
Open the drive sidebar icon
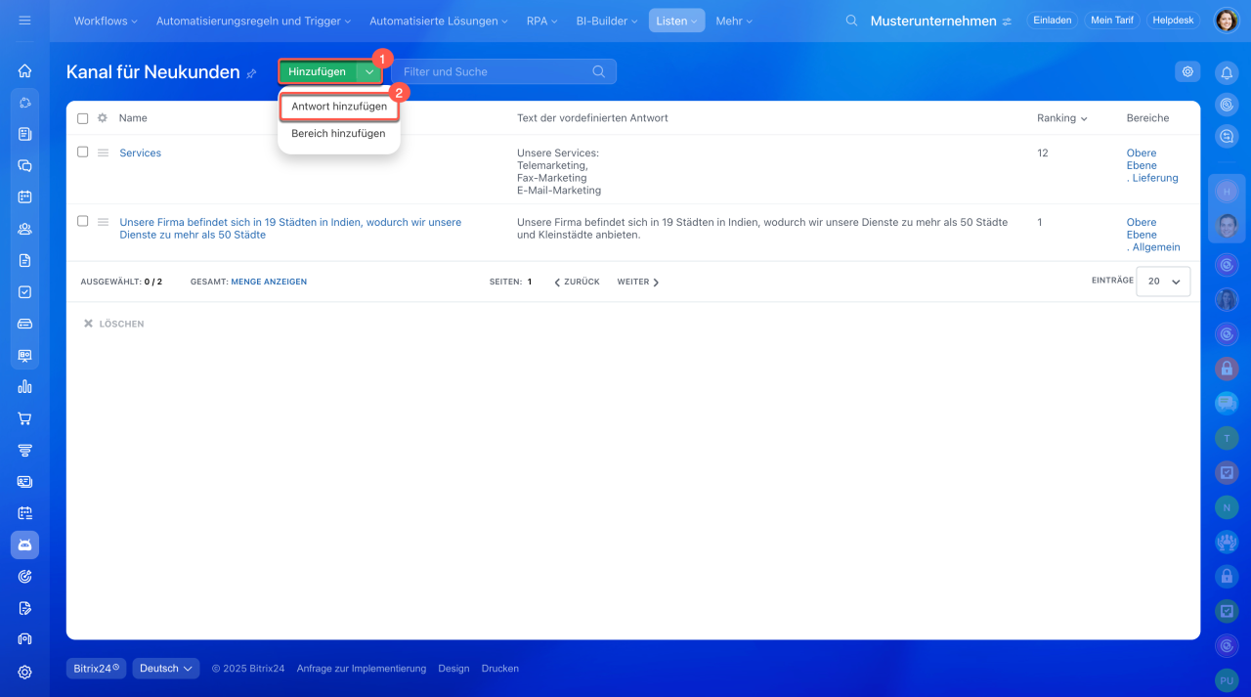click(24, 324)
